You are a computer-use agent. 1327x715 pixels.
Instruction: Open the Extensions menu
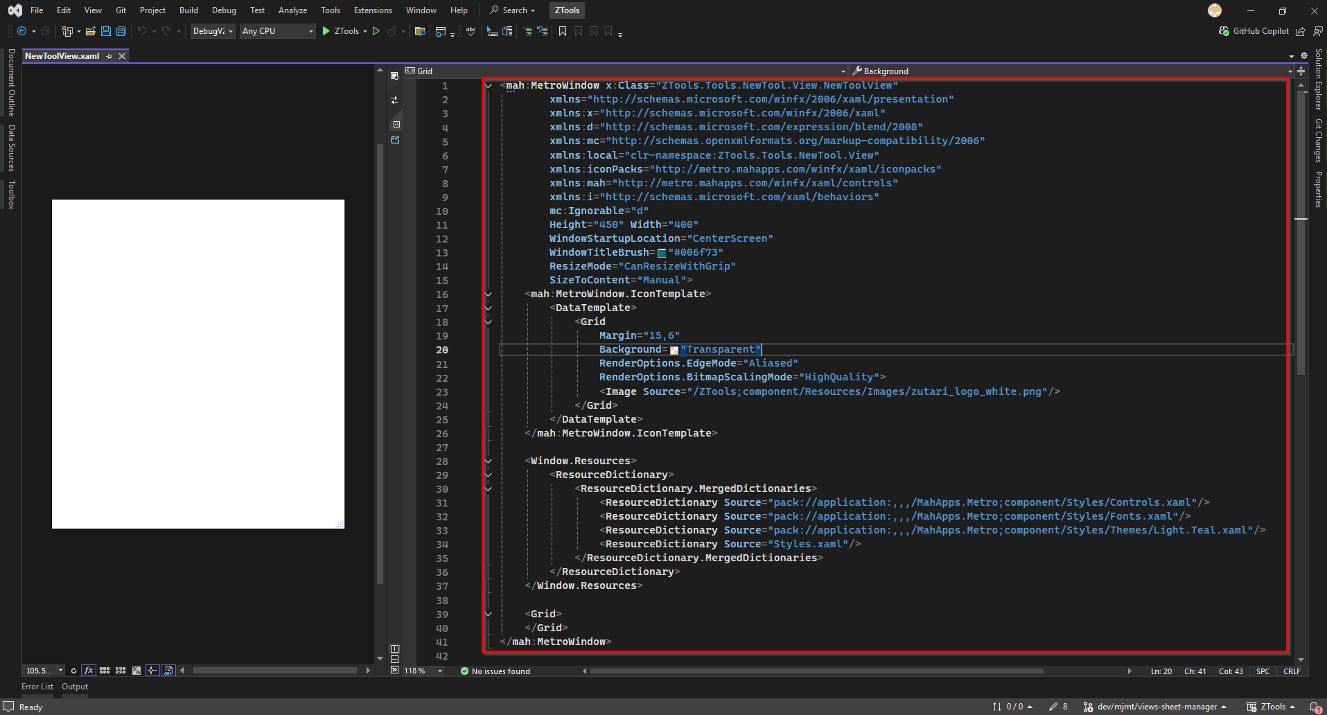(372, 10)
